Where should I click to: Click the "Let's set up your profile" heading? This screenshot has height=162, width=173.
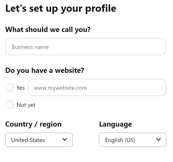(61, 9)
